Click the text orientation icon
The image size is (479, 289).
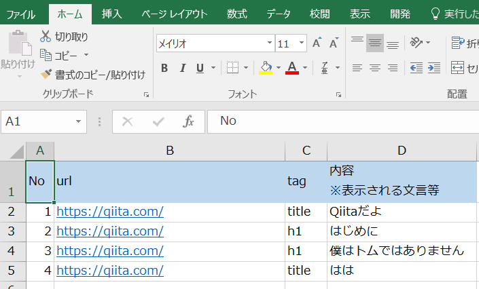tap(416, 43)
